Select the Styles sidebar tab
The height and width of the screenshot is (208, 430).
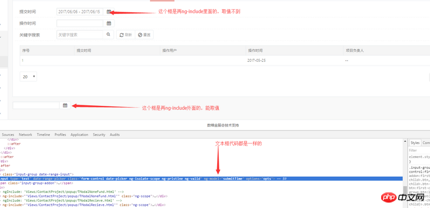pos(415,143)
